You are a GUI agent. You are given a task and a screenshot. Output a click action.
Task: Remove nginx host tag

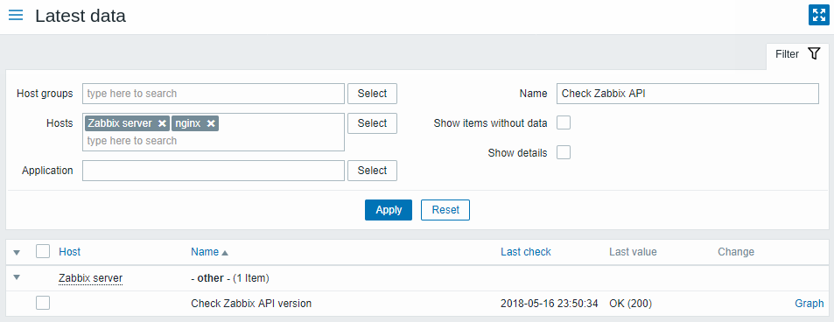(x=211, y=123)
